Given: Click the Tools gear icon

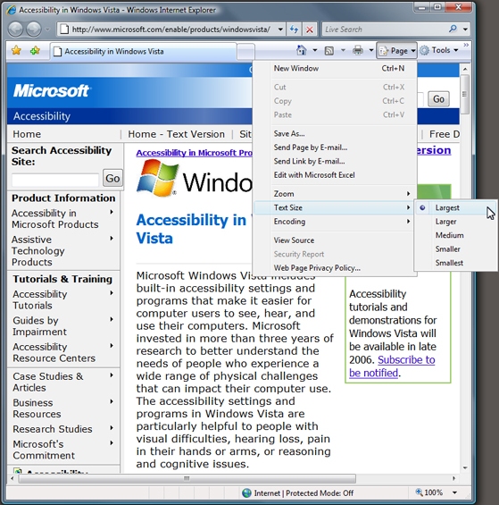Looking at the screenshot, I should point(425,50).
